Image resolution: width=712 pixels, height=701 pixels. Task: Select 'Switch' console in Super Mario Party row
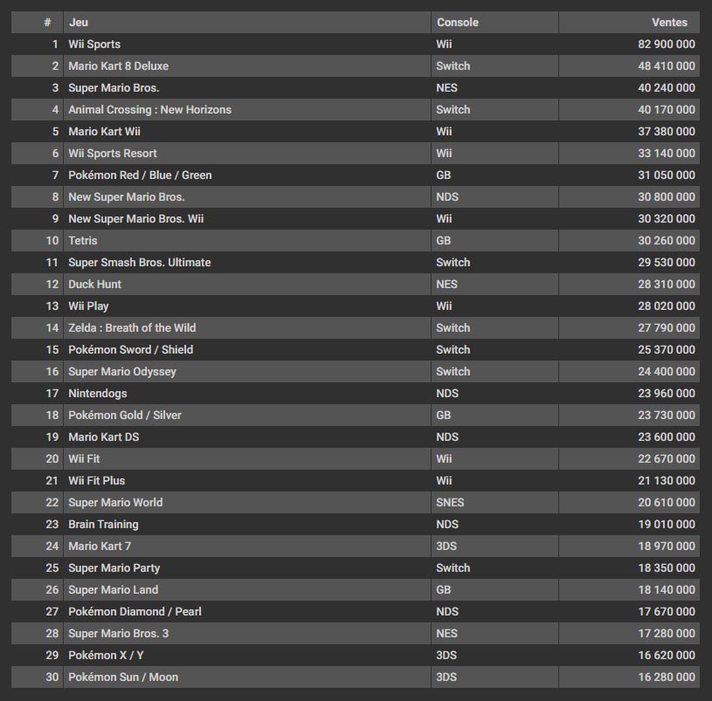coord(453,568)
